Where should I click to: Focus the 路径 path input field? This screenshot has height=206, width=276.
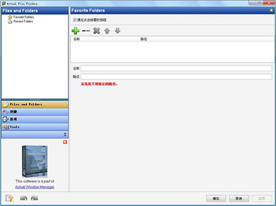point(177,76)
